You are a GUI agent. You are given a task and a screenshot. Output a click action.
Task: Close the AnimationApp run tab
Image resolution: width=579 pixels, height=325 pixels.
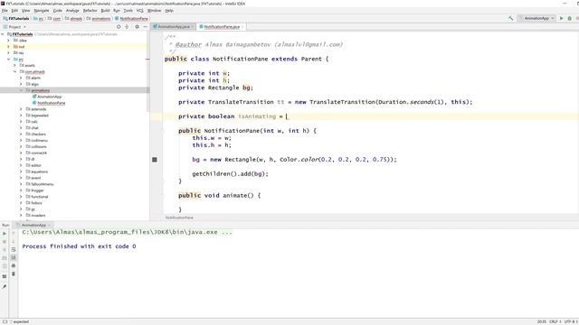tap(49, 225)
